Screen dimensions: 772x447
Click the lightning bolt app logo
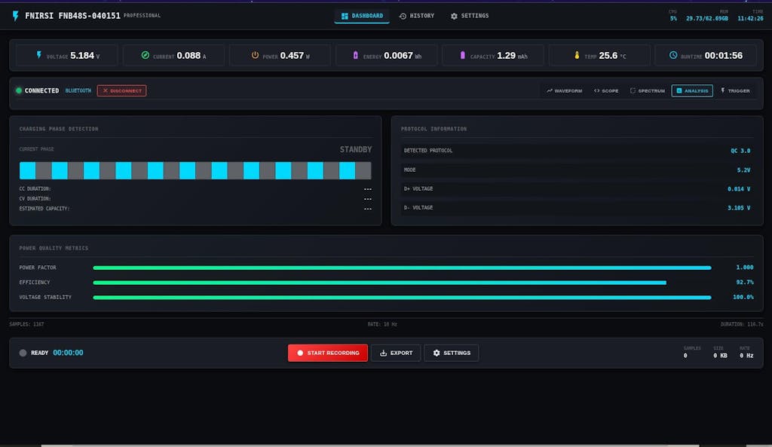tap(15, 16)
